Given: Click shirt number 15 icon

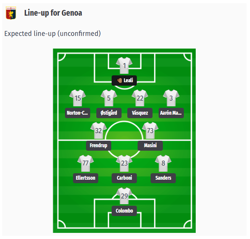Looking at the screenshot, I should [x=78, y=98].
